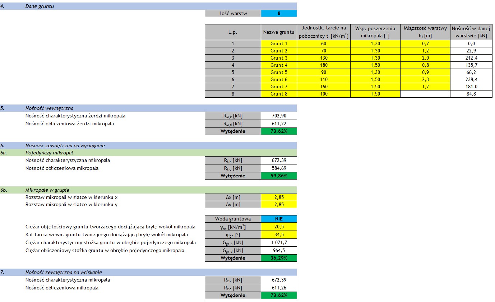
Task: Select friction value 130 for Grunt 3
Action: (x=324, y=58)
